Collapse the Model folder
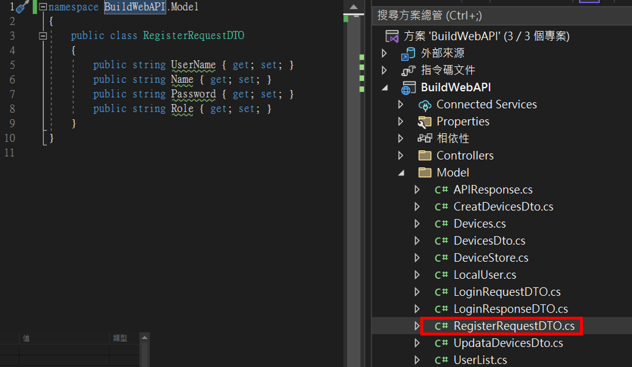The width and height of the screenshot is (632, 367). [402, 172]
